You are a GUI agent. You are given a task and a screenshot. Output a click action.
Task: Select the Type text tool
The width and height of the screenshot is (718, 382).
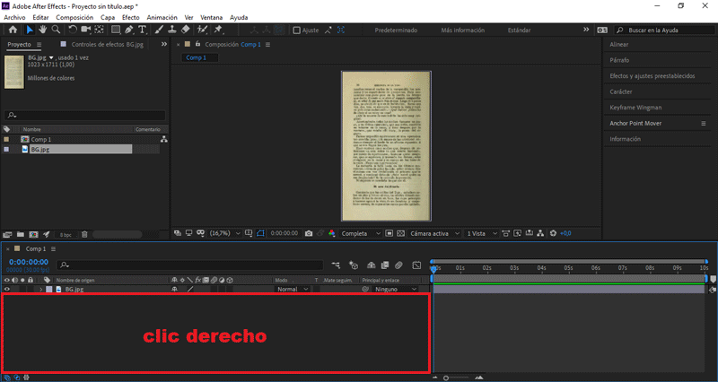pyautogui.click(x=142, y=30)
